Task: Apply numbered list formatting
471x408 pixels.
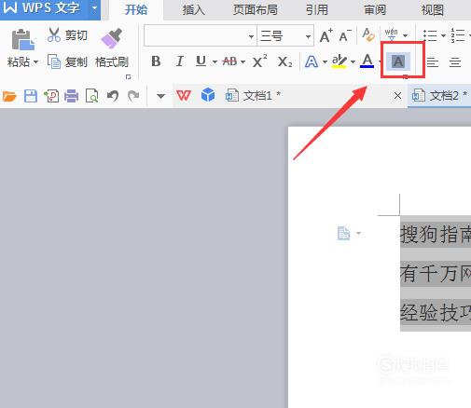Action: [458, 35]
